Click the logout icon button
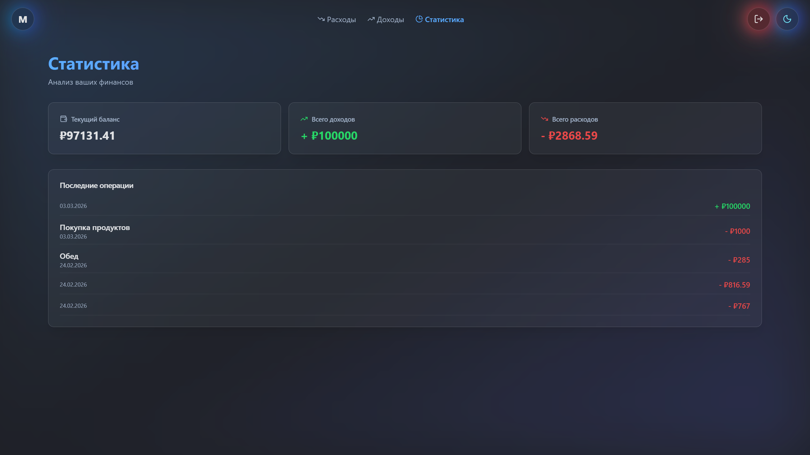Image resolution: width=810 pixels, height=455 pixels. point(758,19)
